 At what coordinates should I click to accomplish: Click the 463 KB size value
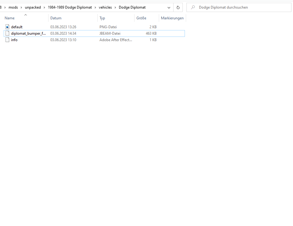tap(151, 33)
